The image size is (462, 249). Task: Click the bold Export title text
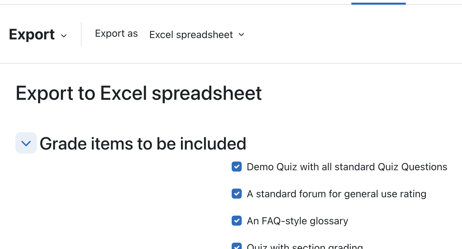pos(32,34)
